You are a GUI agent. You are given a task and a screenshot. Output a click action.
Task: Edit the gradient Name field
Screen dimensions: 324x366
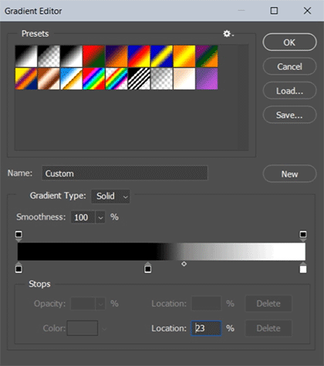(125, 173)
